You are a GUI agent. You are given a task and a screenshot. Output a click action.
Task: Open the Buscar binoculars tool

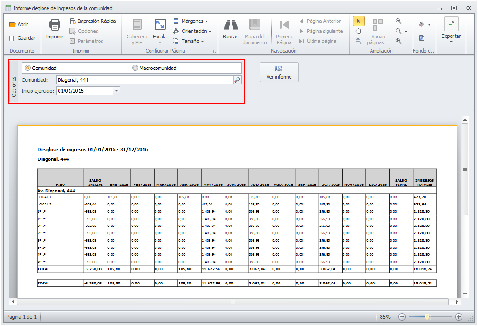230,25
